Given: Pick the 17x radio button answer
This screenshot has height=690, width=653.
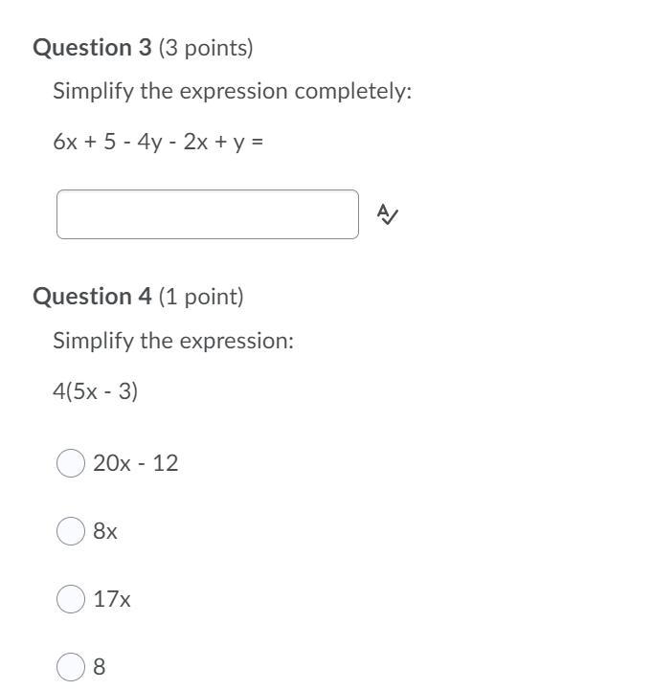Looking at the screenshot, I should pyautogui.click(x=71, y=598).
